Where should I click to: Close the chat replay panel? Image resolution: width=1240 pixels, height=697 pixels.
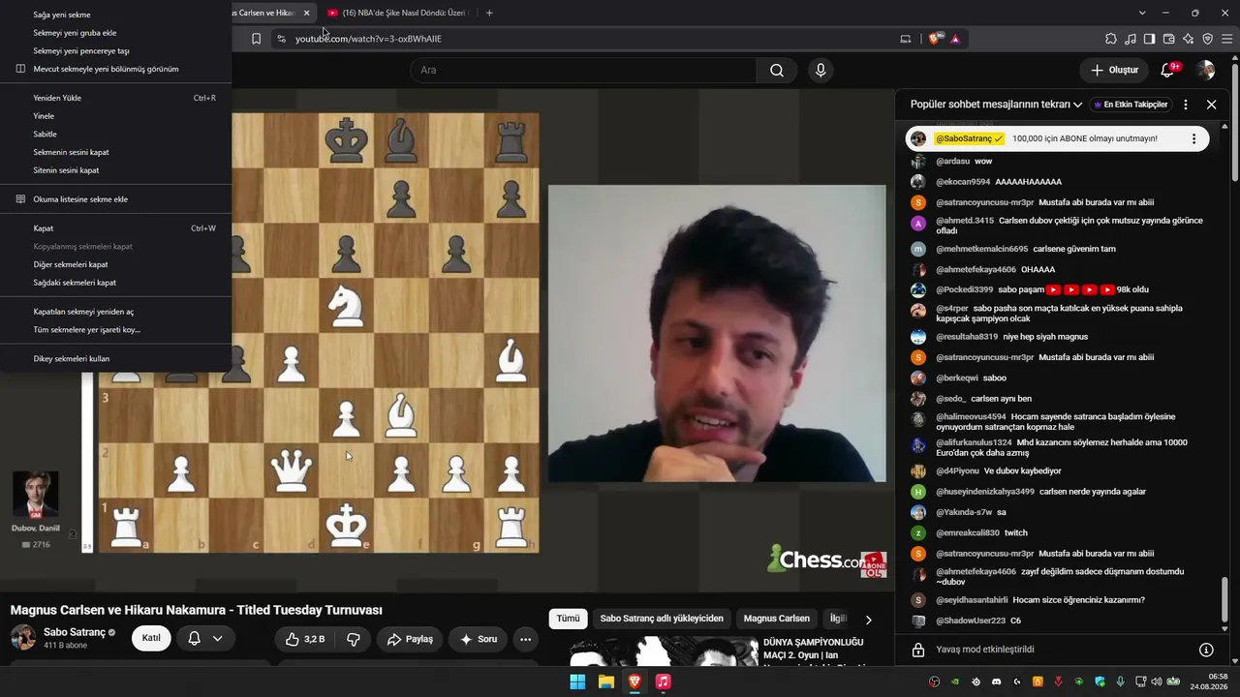(x=1211, y=105)
